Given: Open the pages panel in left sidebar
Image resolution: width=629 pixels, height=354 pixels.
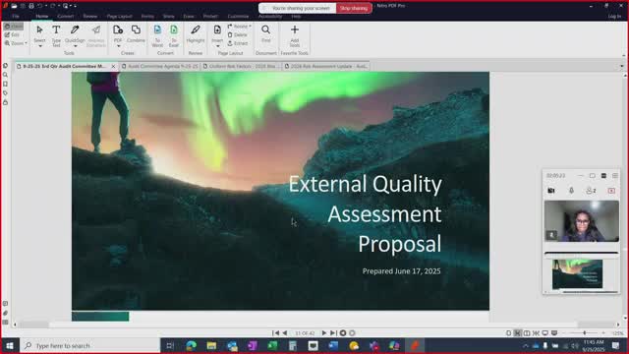Looking at the screenshot, I should point(5,66).
